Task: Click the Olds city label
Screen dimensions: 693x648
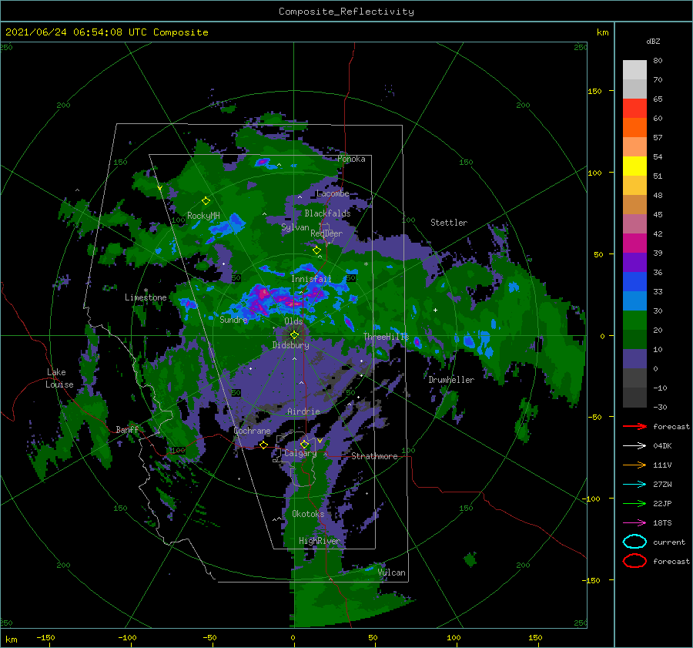Action: point(293,321)
